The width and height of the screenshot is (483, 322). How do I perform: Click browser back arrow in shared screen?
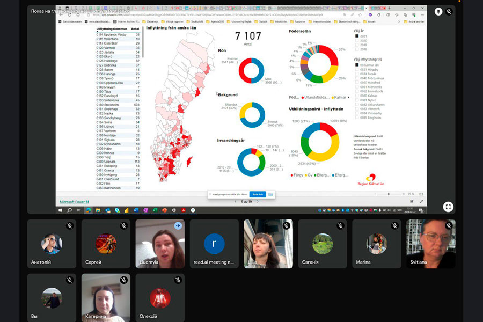(61, 15)
